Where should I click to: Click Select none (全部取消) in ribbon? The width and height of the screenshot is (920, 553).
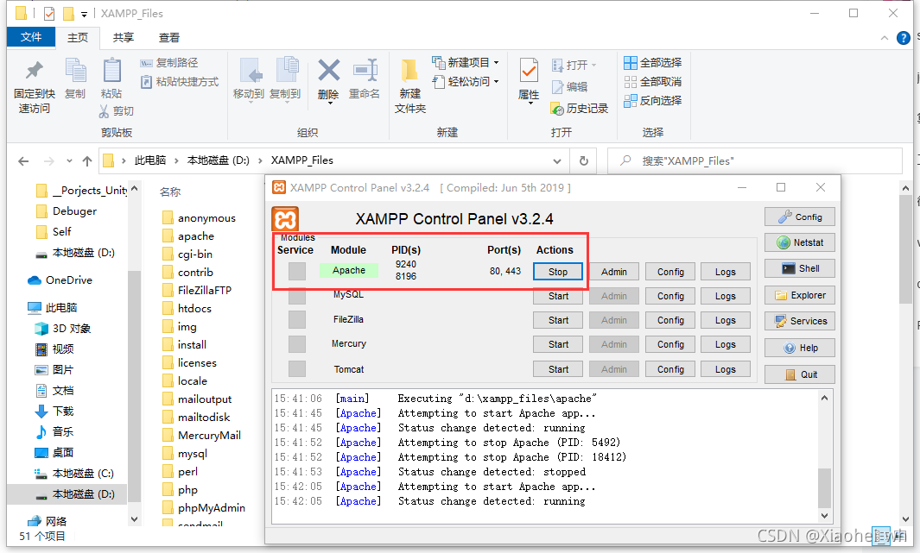[x=653, y=81]
